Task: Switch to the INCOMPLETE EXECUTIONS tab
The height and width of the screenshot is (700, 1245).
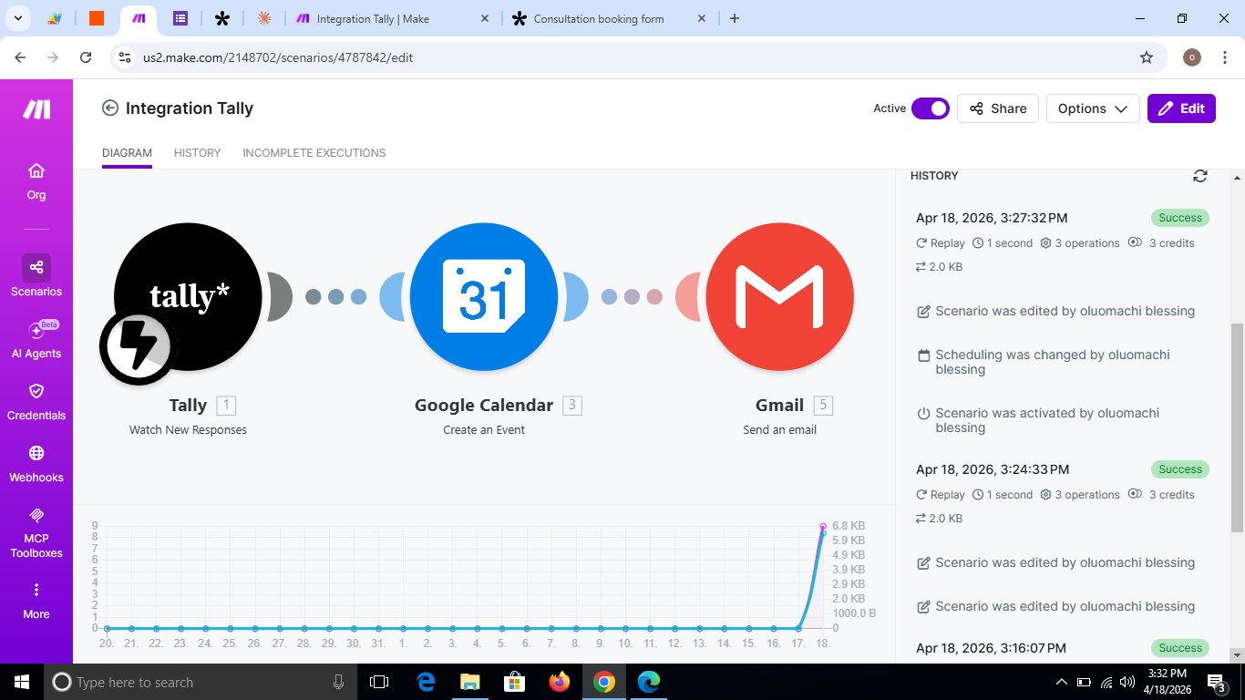Action: click(314, 153)
